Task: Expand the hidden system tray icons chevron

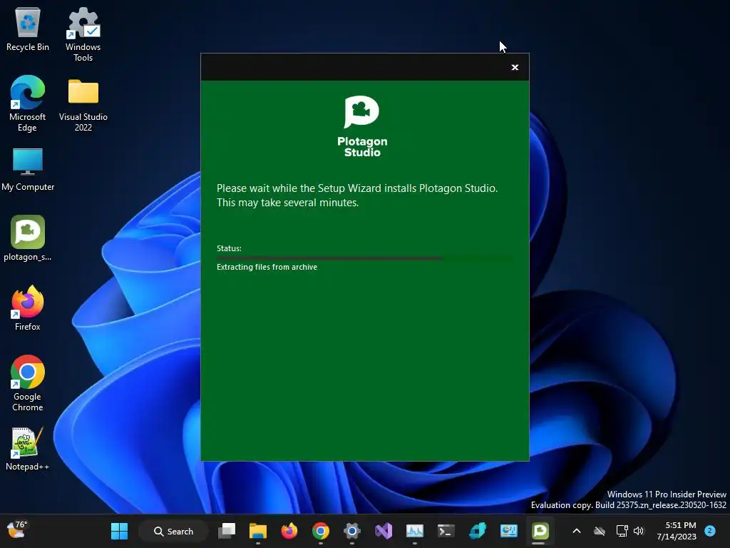Action: pyautogui.click(x=576, y=531)
